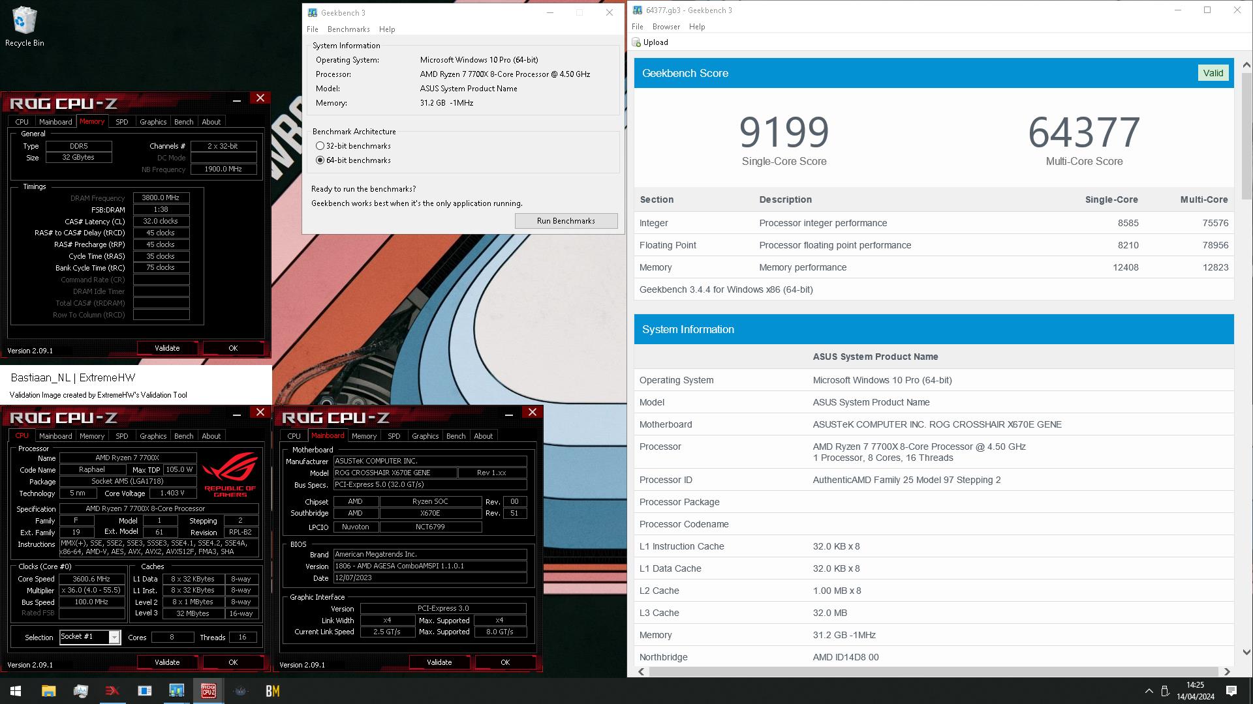Close the ROG CPU-Z Mainboard window
1253x704 pixels.
(533, 412)
